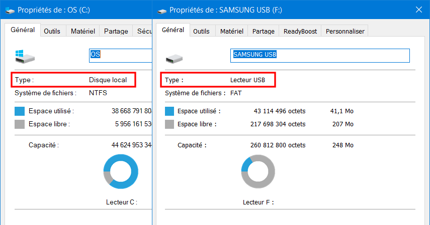Click the '207 Mo' free space size

[343, 124]
